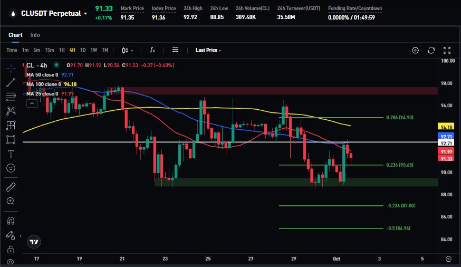Viewport: 461px width, 267px height.
Task: Select the crosshair cursor tool
Action: pos(11,69)
